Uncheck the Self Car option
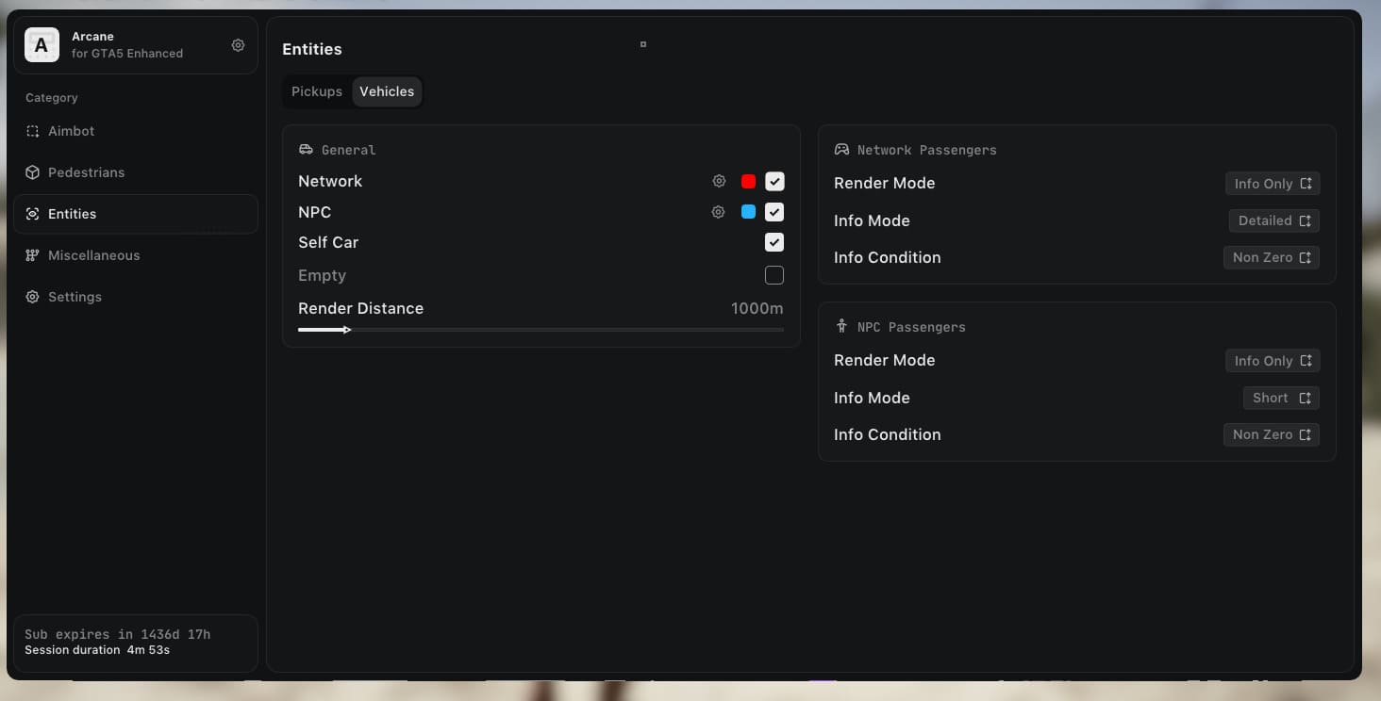This screenshot has height=701, width=1381. pyautogui.click(x=774, y=242)
